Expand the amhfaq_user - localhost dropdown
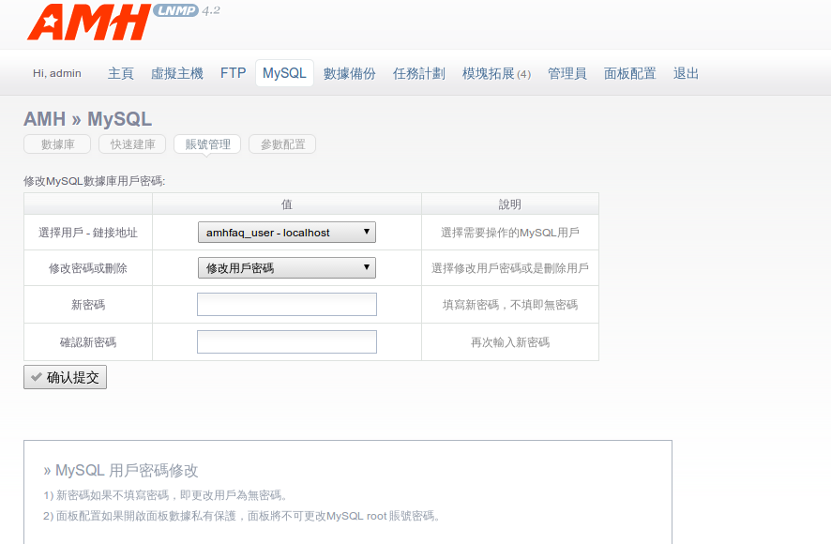This screenshot has width=831, height=544. coord(286,233)
